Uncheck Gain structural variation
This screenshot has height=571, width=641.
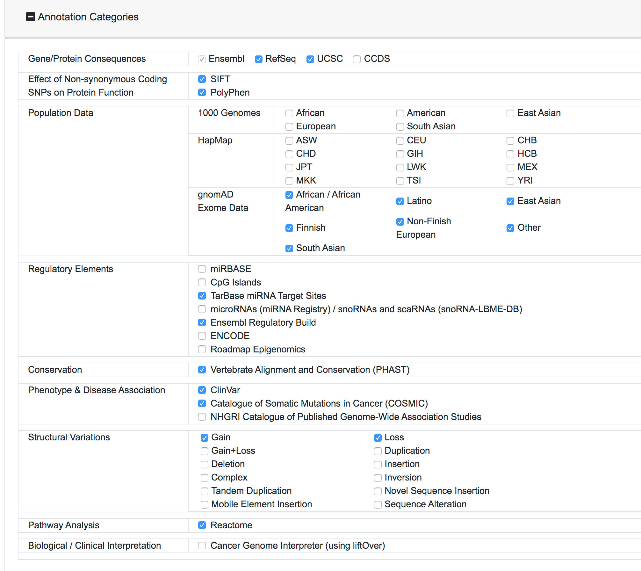pos(205,438)
